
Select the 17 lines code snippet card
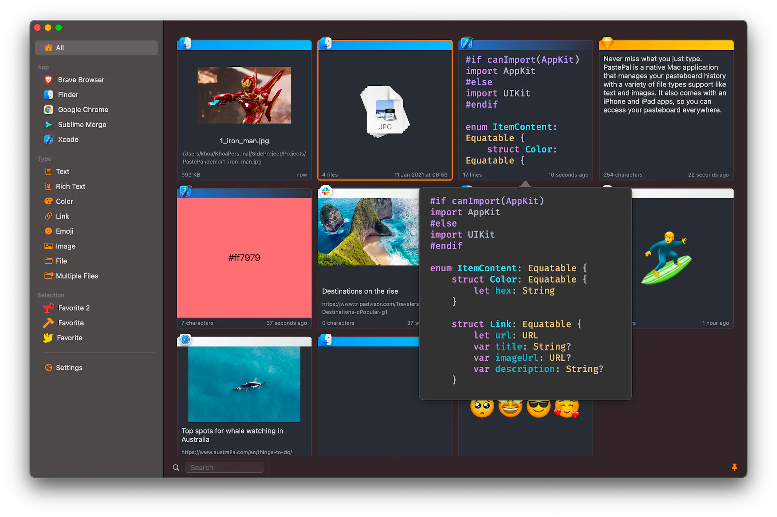pos(525,110)
